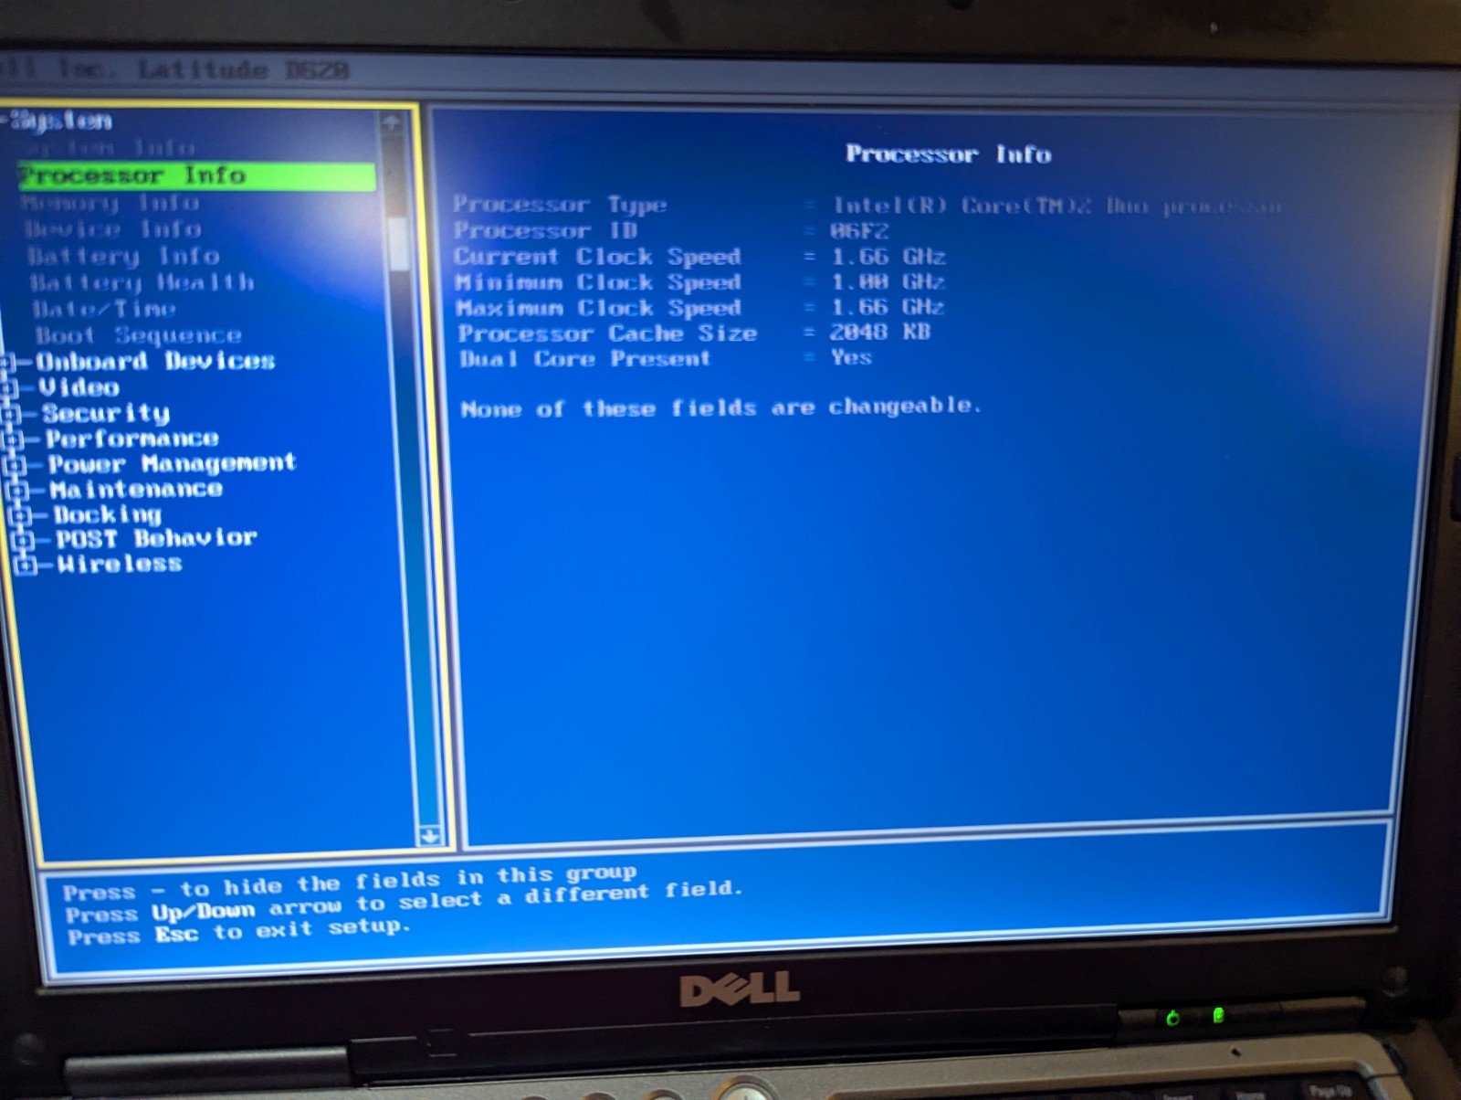Screen dimensions: 1461x1100
Task: Click the Processor Type field label
Action: pos(560,204)
